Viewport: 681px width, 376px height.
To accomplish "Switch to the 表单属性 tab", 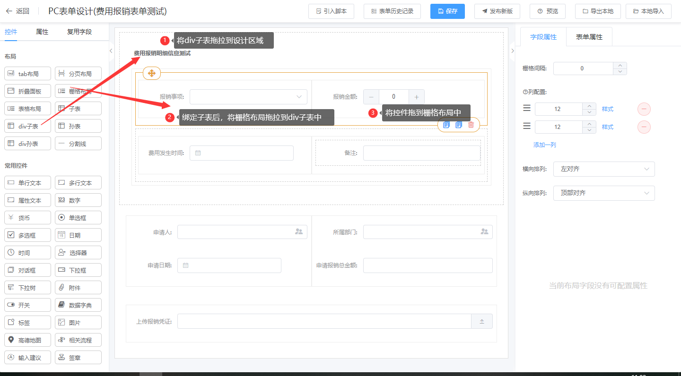I will tap(589, 37).
